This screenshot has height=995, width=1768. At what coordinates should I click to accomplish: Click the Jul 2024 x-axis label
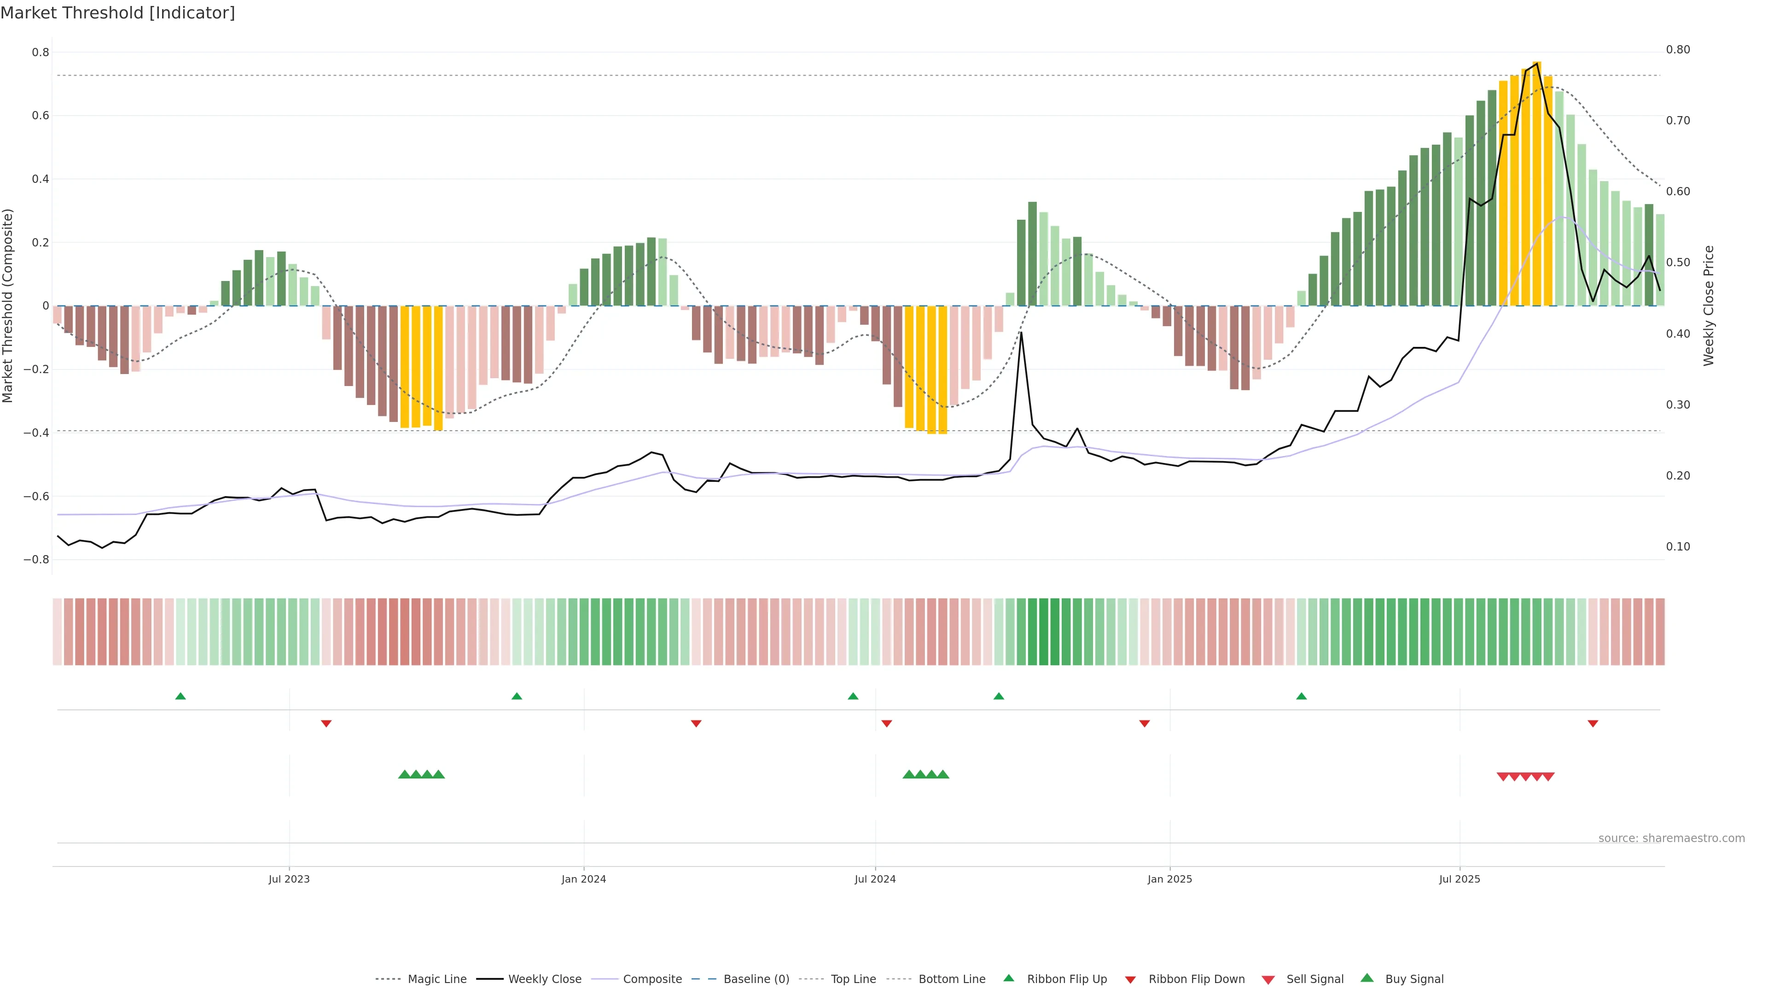875,879
